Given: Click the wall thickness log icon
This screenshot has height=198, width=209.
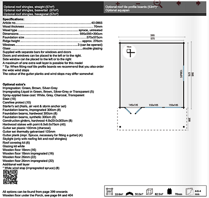Looking at the screenshot, I should tap(169, 191).
